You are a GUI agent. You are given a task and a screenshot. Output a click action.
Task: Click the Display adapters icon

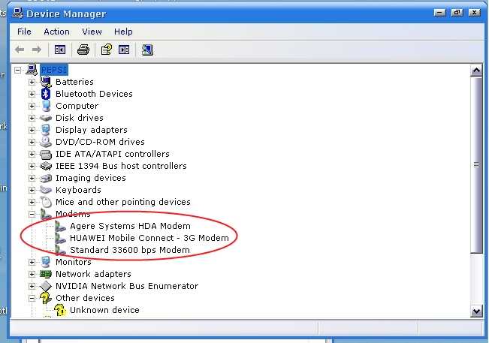46,130
